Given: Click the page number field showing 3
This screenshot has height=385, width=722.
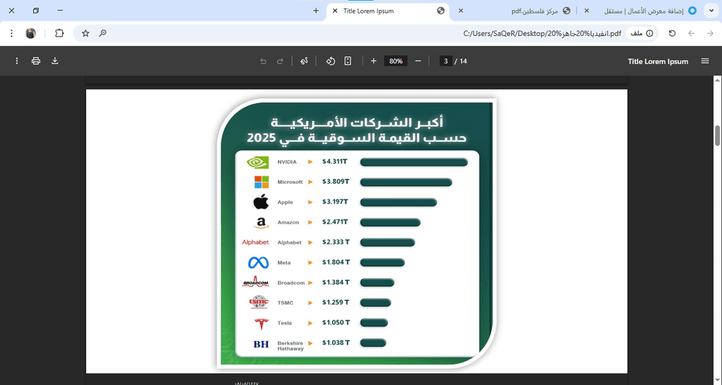Looking at the screenshot, I should click(x=446, y=61).
